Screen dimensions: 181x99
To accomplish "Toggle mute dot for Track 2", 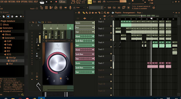I will click(x=111, y=33).
